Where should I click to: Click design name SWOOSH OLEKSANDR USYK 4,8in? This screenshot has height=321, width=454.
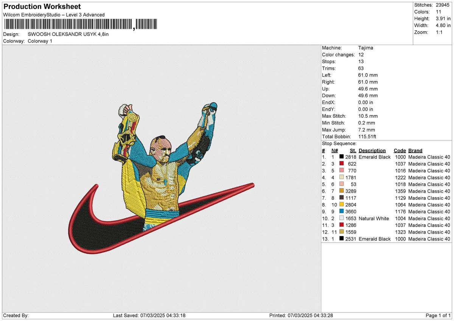(x=68, y=34)
